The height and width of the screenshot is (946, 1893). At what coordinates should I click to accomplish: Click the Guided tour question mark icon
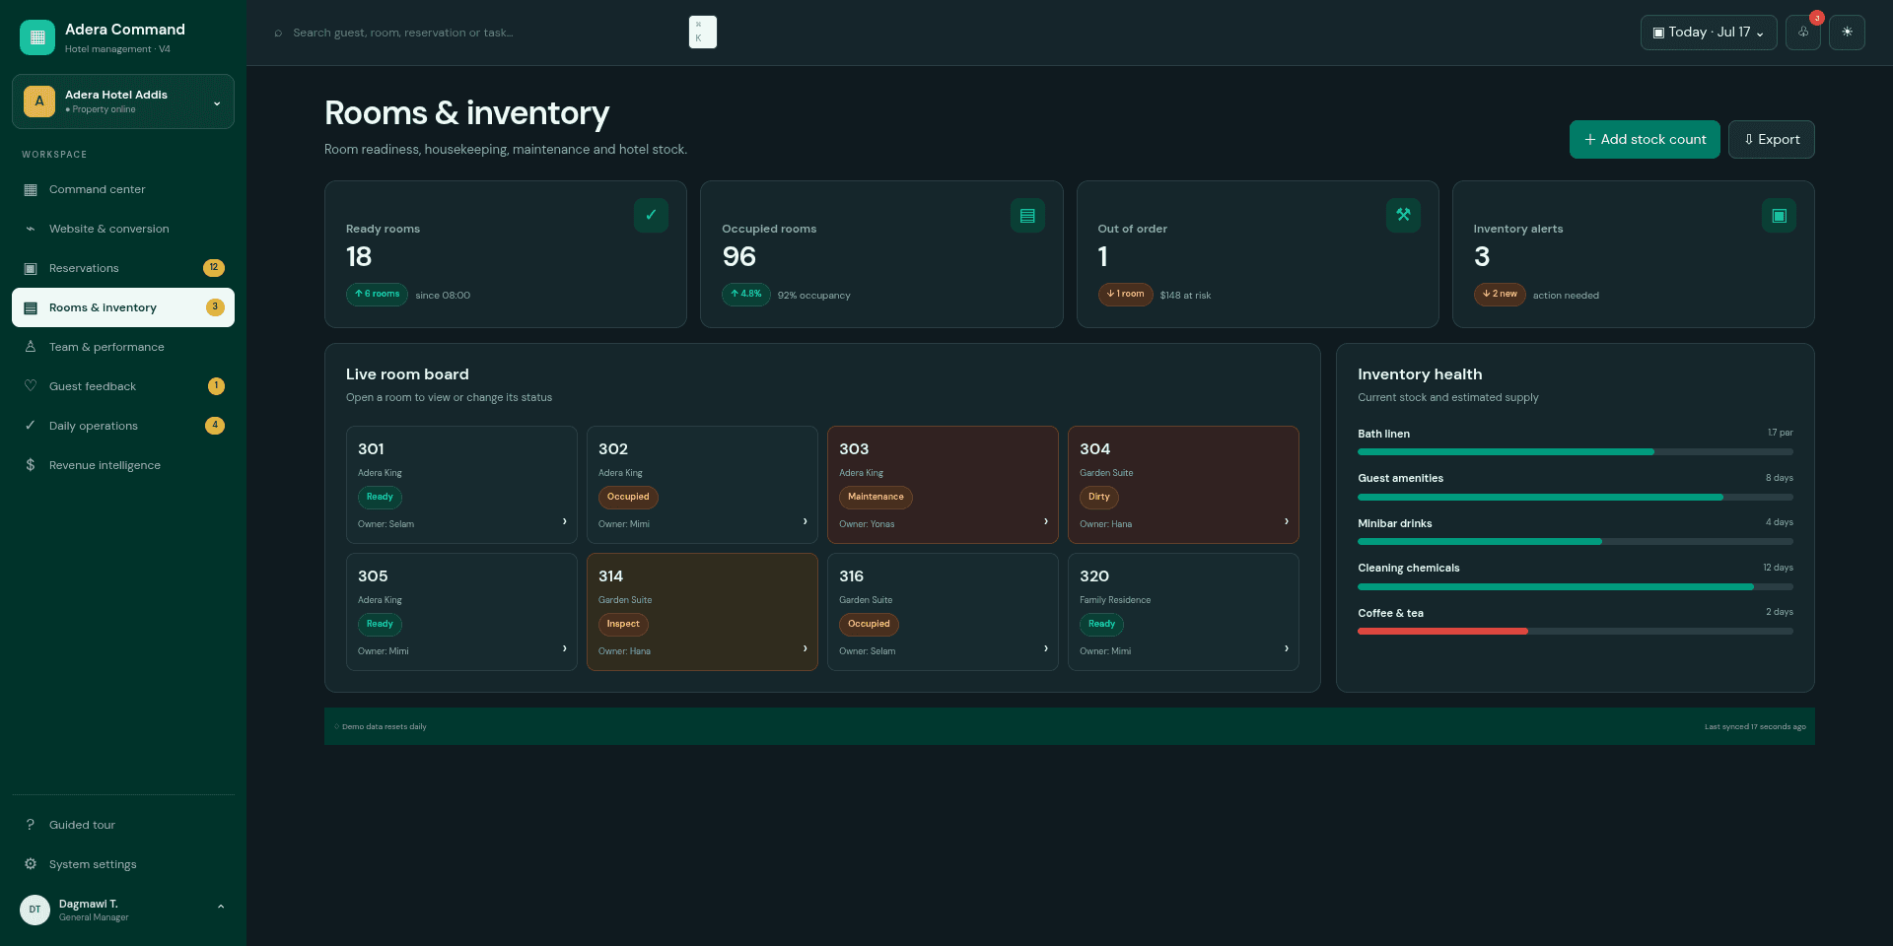(31, 825)
